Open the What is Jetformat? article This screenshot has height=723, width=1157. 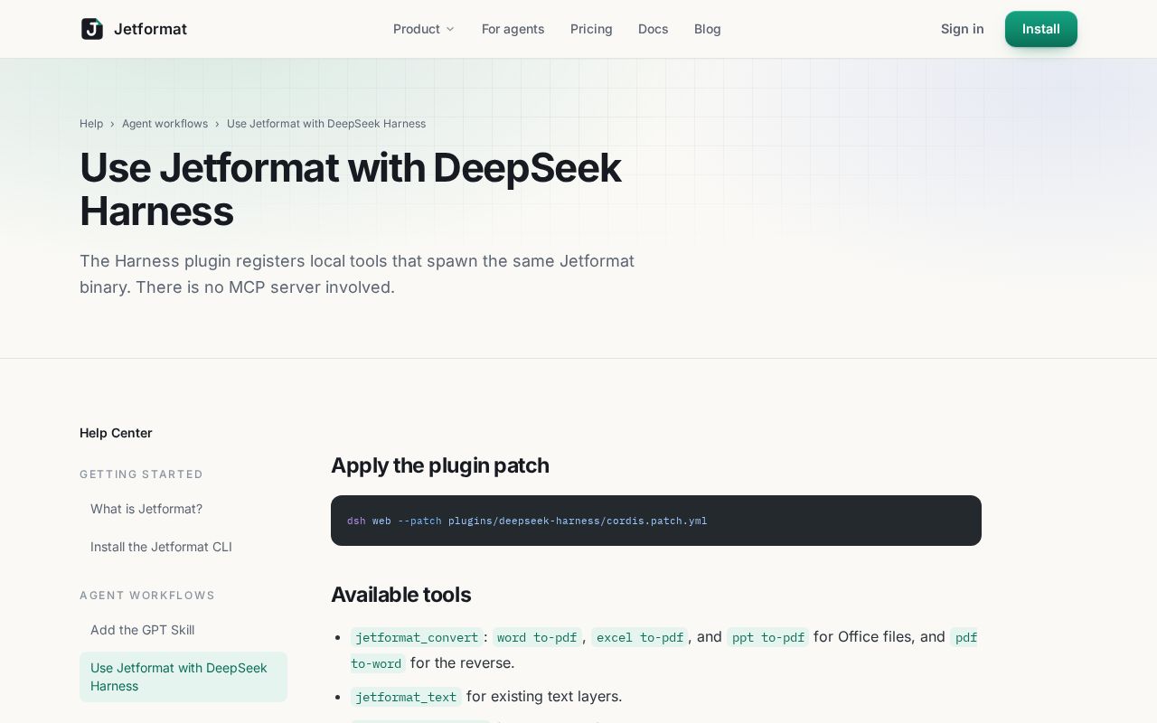coord(183,509)
